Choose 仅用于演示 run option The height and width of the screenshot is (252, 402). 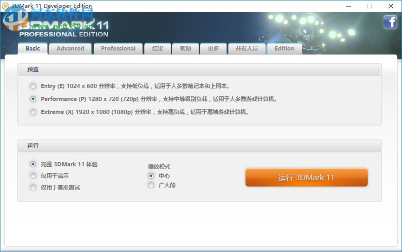33,176
